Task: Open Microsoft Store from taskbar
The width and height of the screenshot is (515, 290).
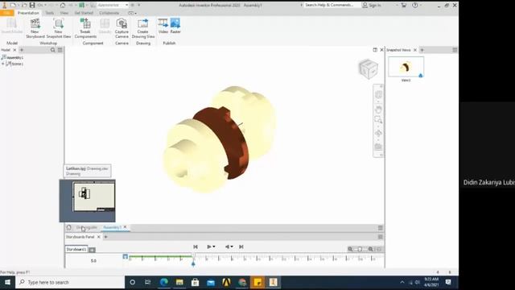Action: 195,282
